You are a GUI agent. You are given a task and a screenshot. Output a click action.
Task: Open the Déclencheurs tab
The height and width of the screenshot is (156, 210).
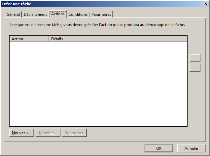[x=35, y=15]
